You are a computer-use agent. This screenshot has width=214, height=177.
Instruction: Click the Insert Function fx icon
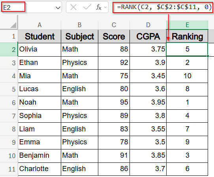99,7
